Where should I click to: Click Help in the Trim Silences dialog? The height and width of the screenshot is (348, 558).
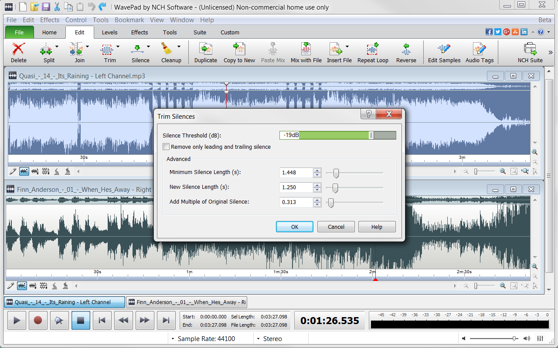pos(377,226)
